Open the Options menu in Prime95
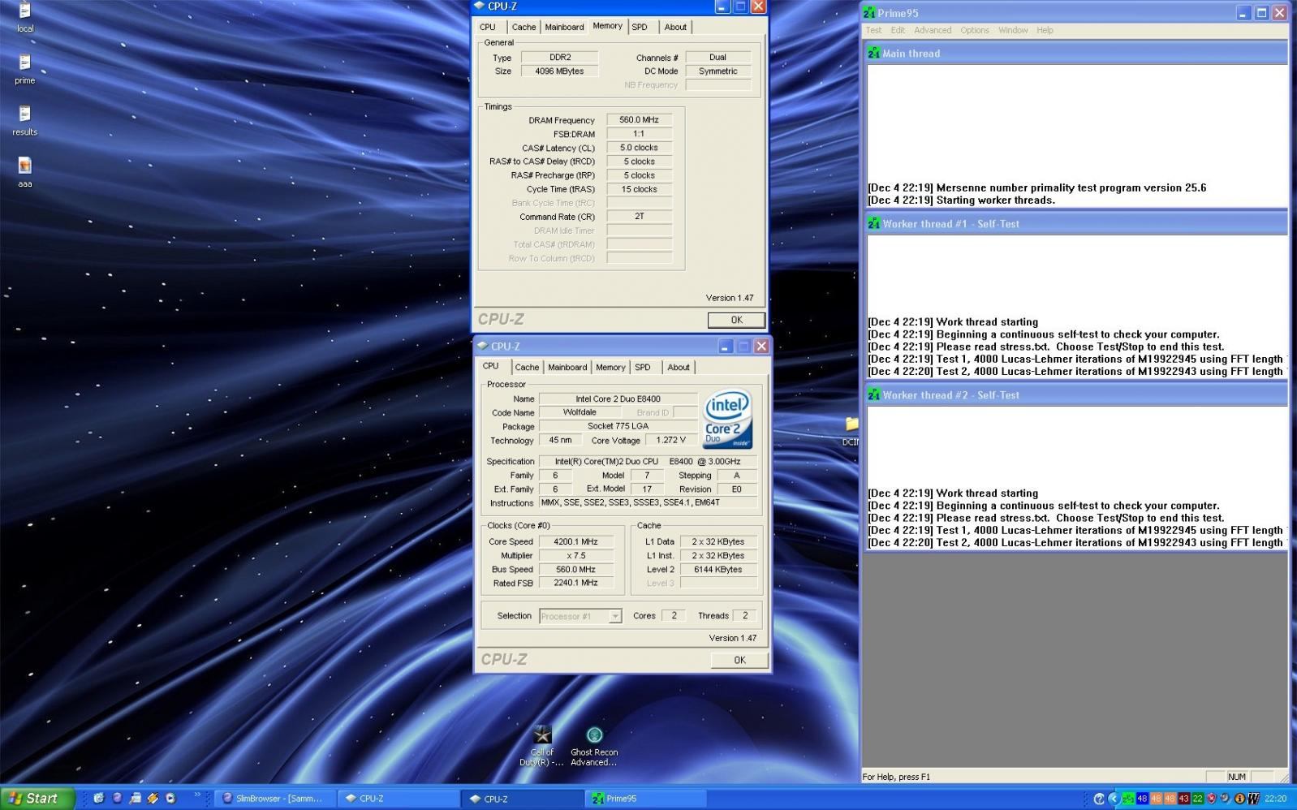Viewport: 1297px width, 810px height. click(x=975, y=30)
